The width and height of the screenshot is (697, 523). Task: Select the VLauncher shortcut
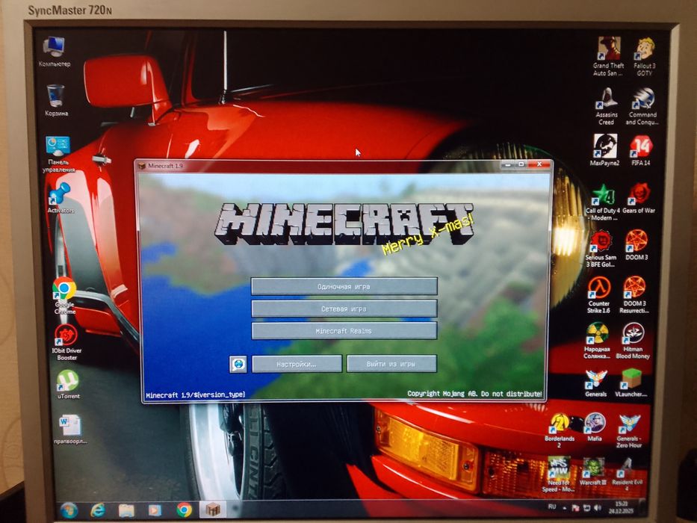(631, 383)
